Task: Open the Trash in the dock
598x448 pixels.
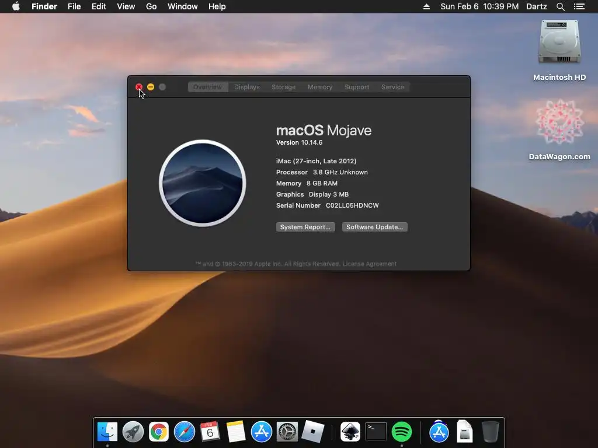Action: pos(490,432)
